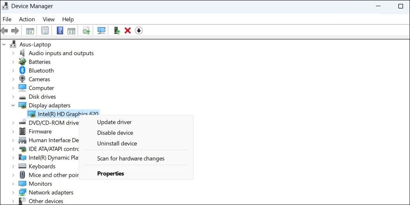Click the Cameras label text
The height and width of the screenshot is (205, 410).
point(39,79)
